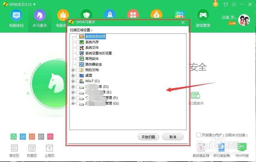Open the orange money bag icon
256x162 pixels.
156,14
